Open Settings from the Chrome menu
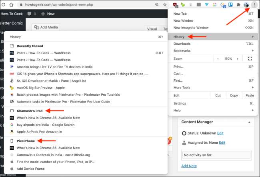 click(x=180, y=103)
